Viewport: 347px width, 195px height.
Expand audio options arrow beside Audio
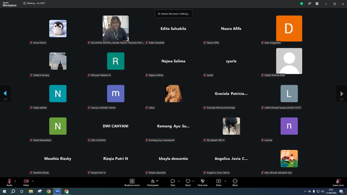15,181
